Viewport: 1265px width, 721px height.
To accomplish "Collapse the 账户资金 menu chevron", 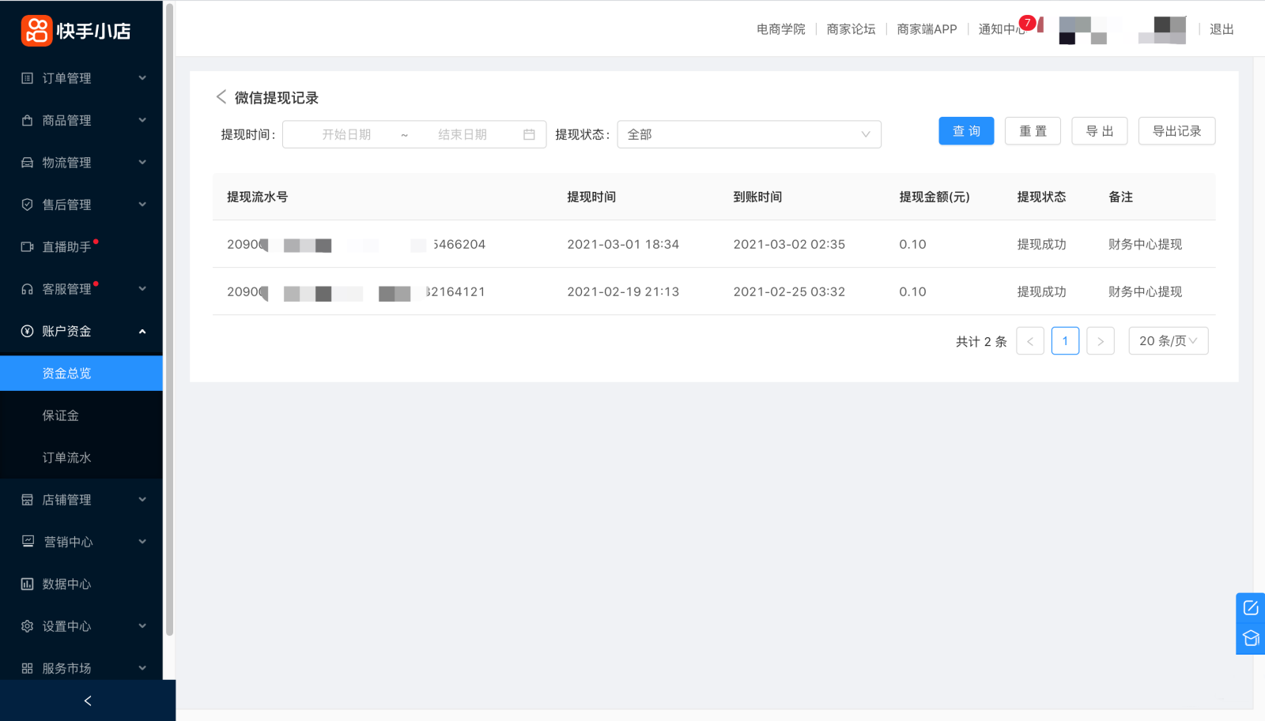I will pos(142,332).
